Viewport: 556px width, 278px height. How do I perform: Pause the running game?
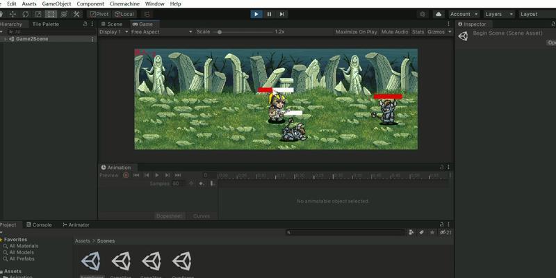pyautogui.click(x=269, y=14)
